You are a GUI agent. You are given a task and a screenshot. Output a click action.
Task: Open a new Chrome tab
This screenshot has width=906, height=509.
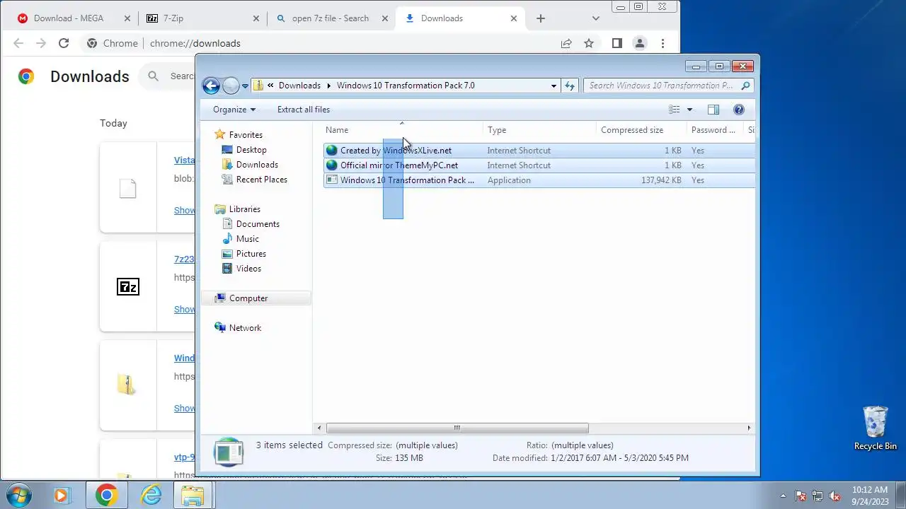pyautogui.click(x=541, y=18)
